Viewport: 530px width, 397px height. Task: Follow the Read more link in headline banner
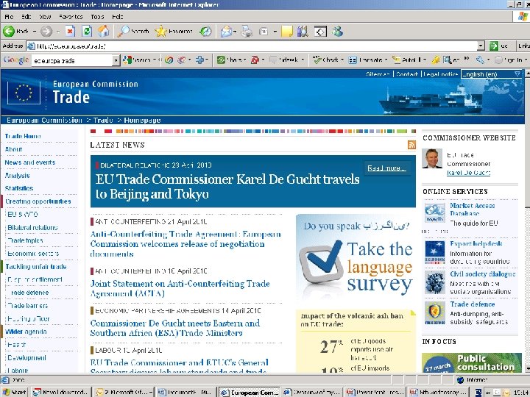[387, 168]
